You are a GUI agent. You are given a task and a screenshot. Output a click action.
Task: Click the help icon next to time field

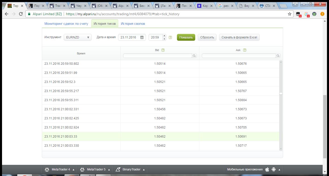click(170, 37)
